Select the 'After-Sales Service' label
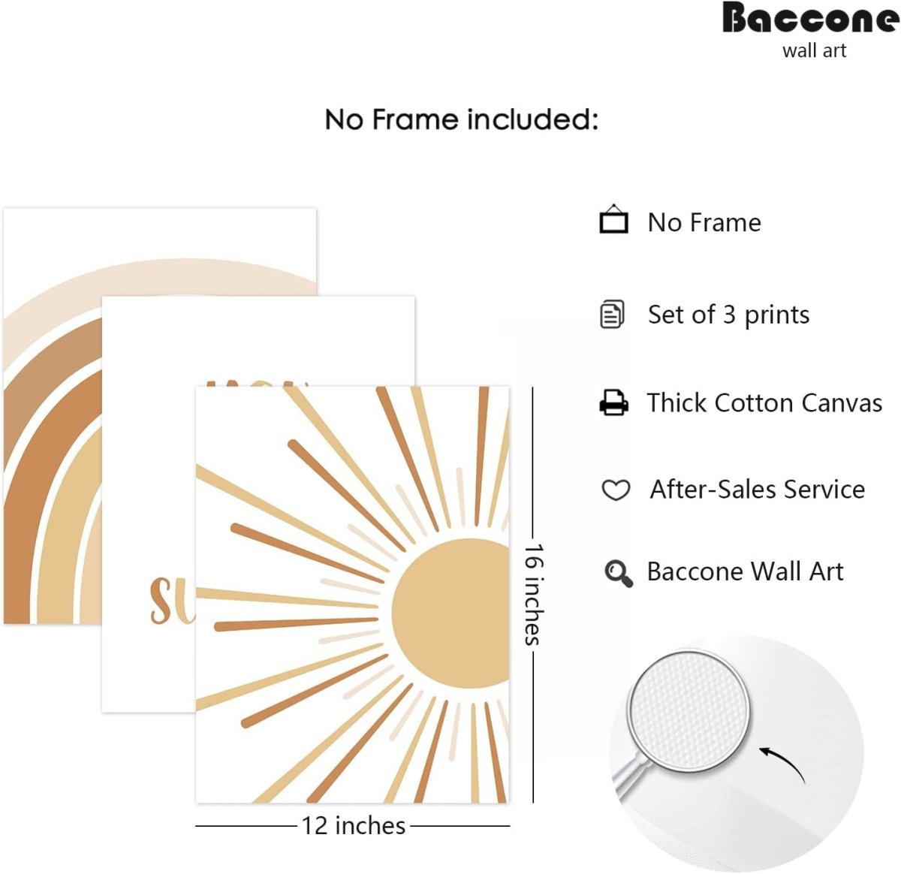 tap(757, 490)
